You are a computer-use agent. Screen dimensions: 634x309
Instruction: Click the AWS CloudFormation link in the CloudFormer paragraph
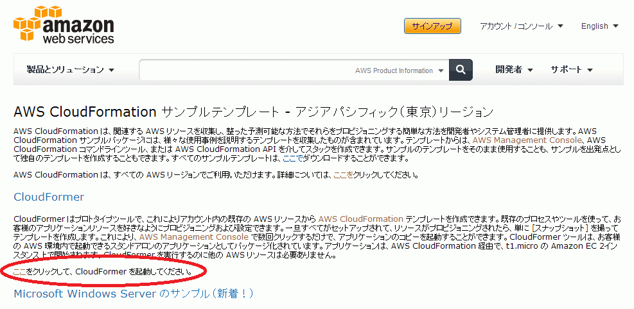360,219
